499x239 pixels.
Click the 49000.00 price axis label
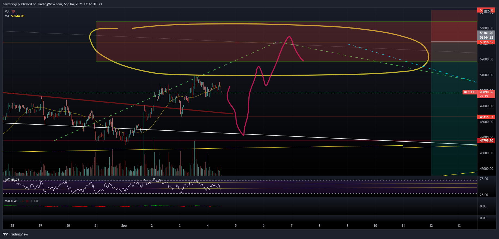[486, 106]
